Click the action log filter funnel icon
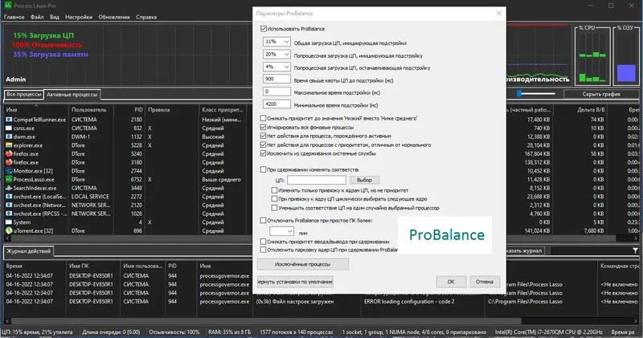Image resolution: width=643 pixels, height=338 pixels. [x=635, y=250]
